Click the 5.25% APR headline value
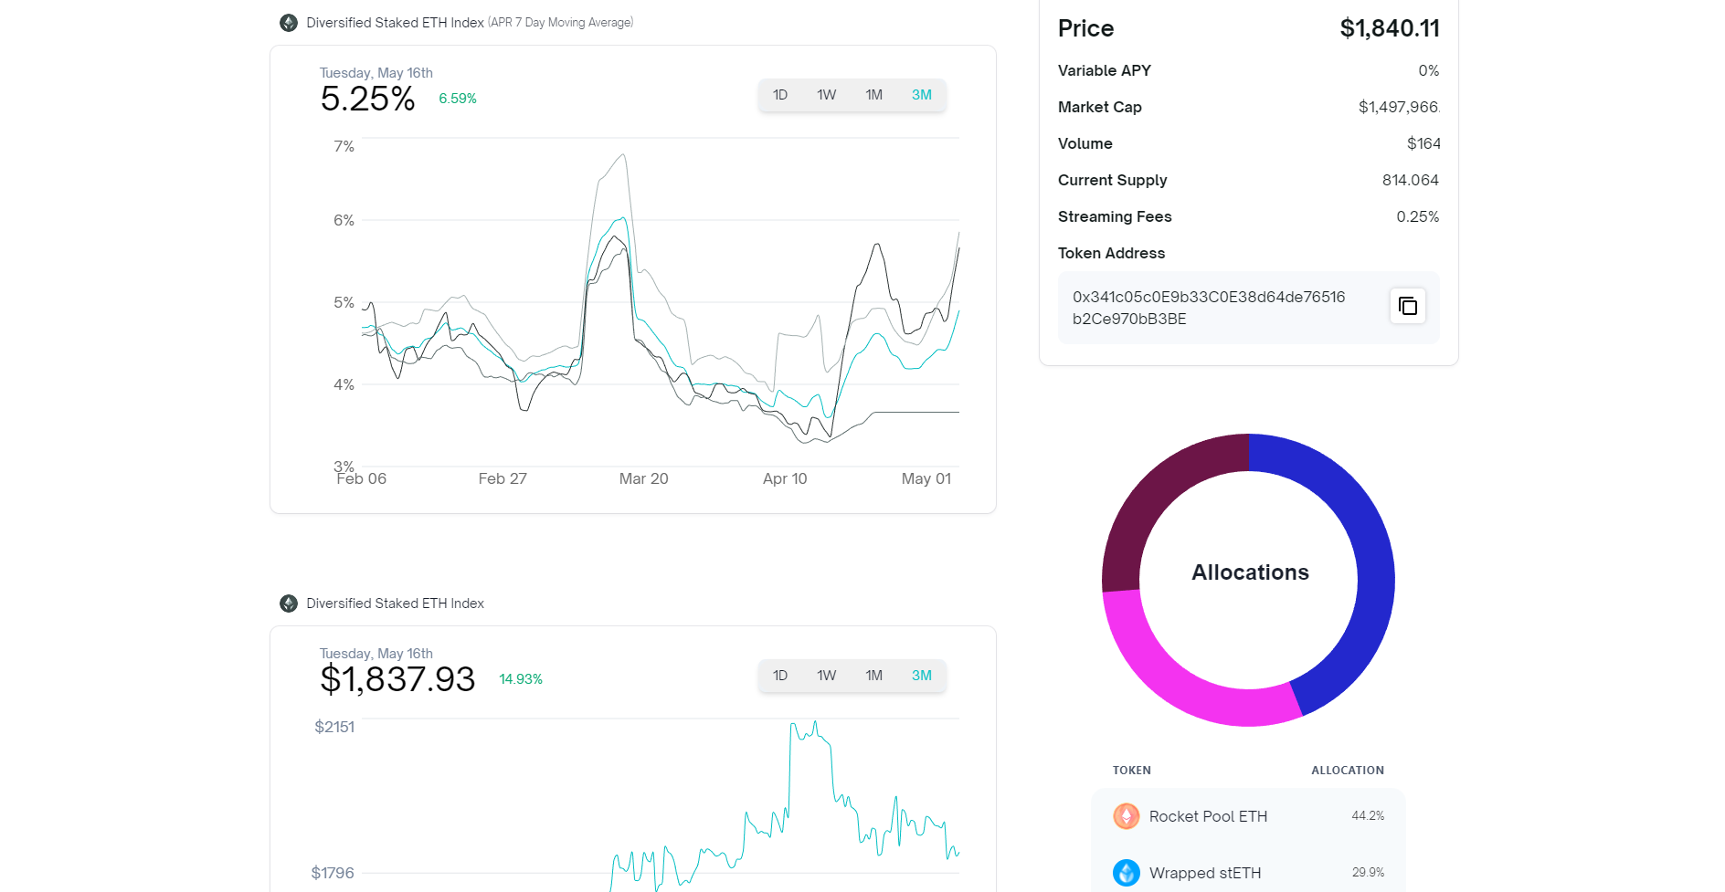Viewport: 1725px width, 892px height. [x=367, y=99]
